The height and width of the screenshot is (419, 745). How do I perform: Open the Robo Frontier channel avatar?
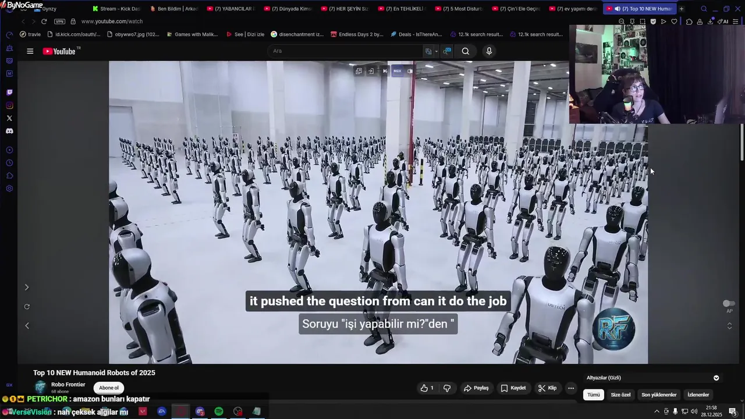click(40, 388)
